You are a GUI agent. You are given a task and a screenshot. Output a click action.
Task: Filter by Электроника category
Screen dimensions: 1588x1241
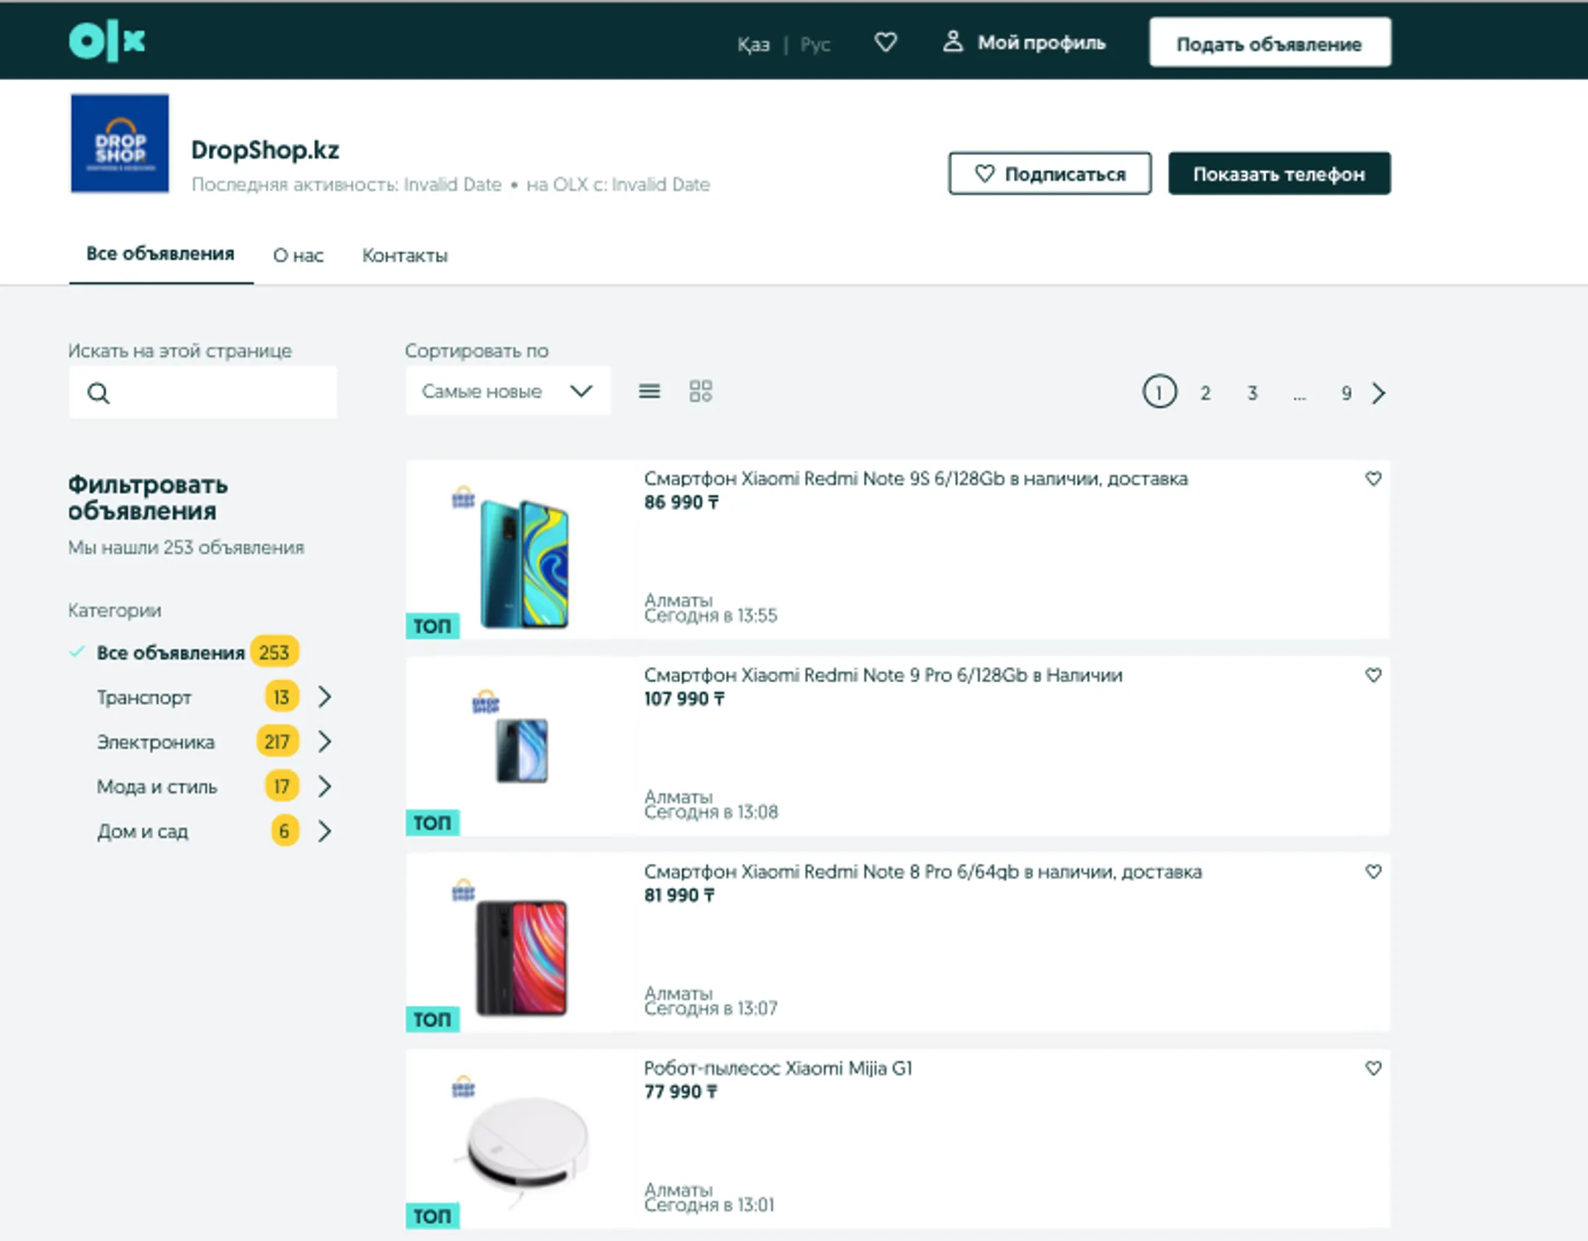156,742
